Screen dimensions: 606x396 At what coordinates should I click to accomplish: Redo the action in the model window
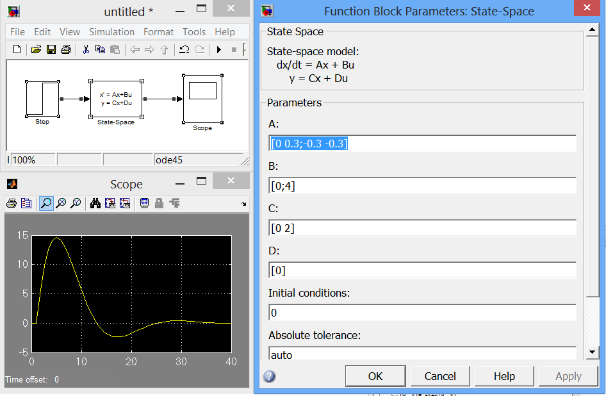click(x=199, y=49)
